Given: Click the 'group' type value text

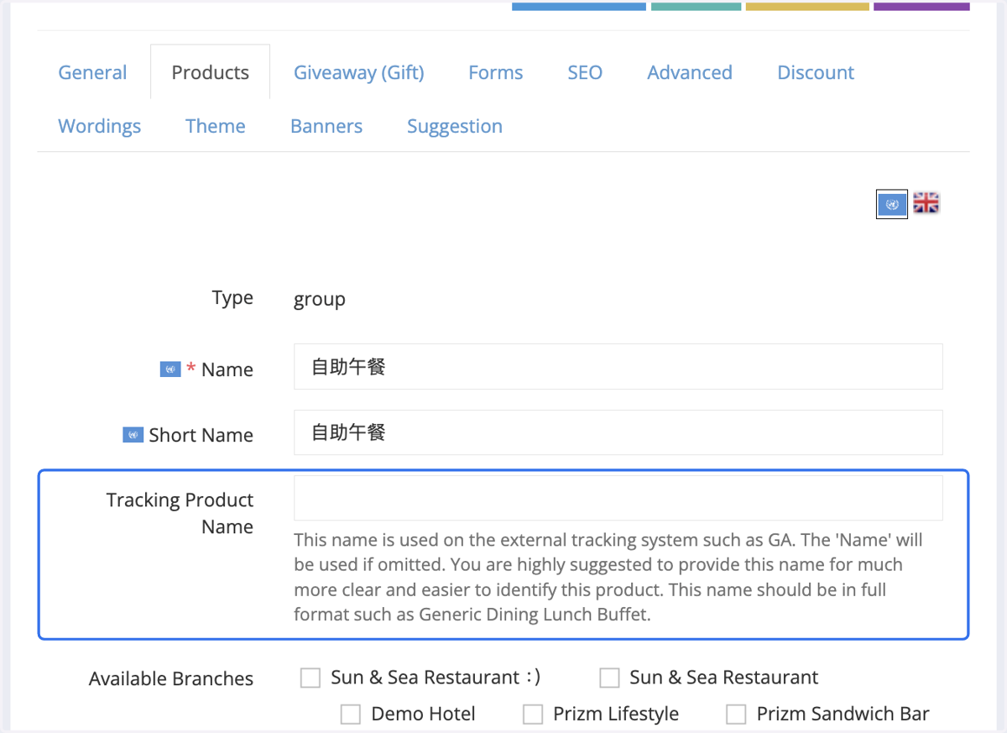Looking at the screenshot, I should click(320, 299).
